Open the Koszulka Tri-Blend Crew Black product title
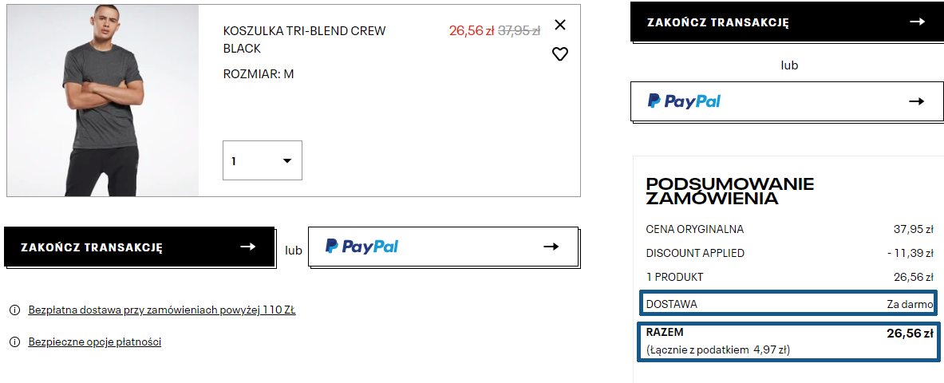Viewport: 944px width, 383px height. (x=304, y=39)
